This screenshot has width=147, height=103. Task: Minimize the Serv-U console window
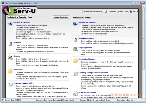[133, 3]
